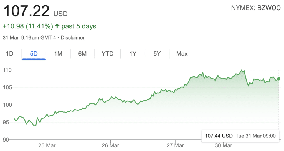This screenshot has height=151, width=284.
Task: Select the 5D chart range tab
Action: pos(34,54)
